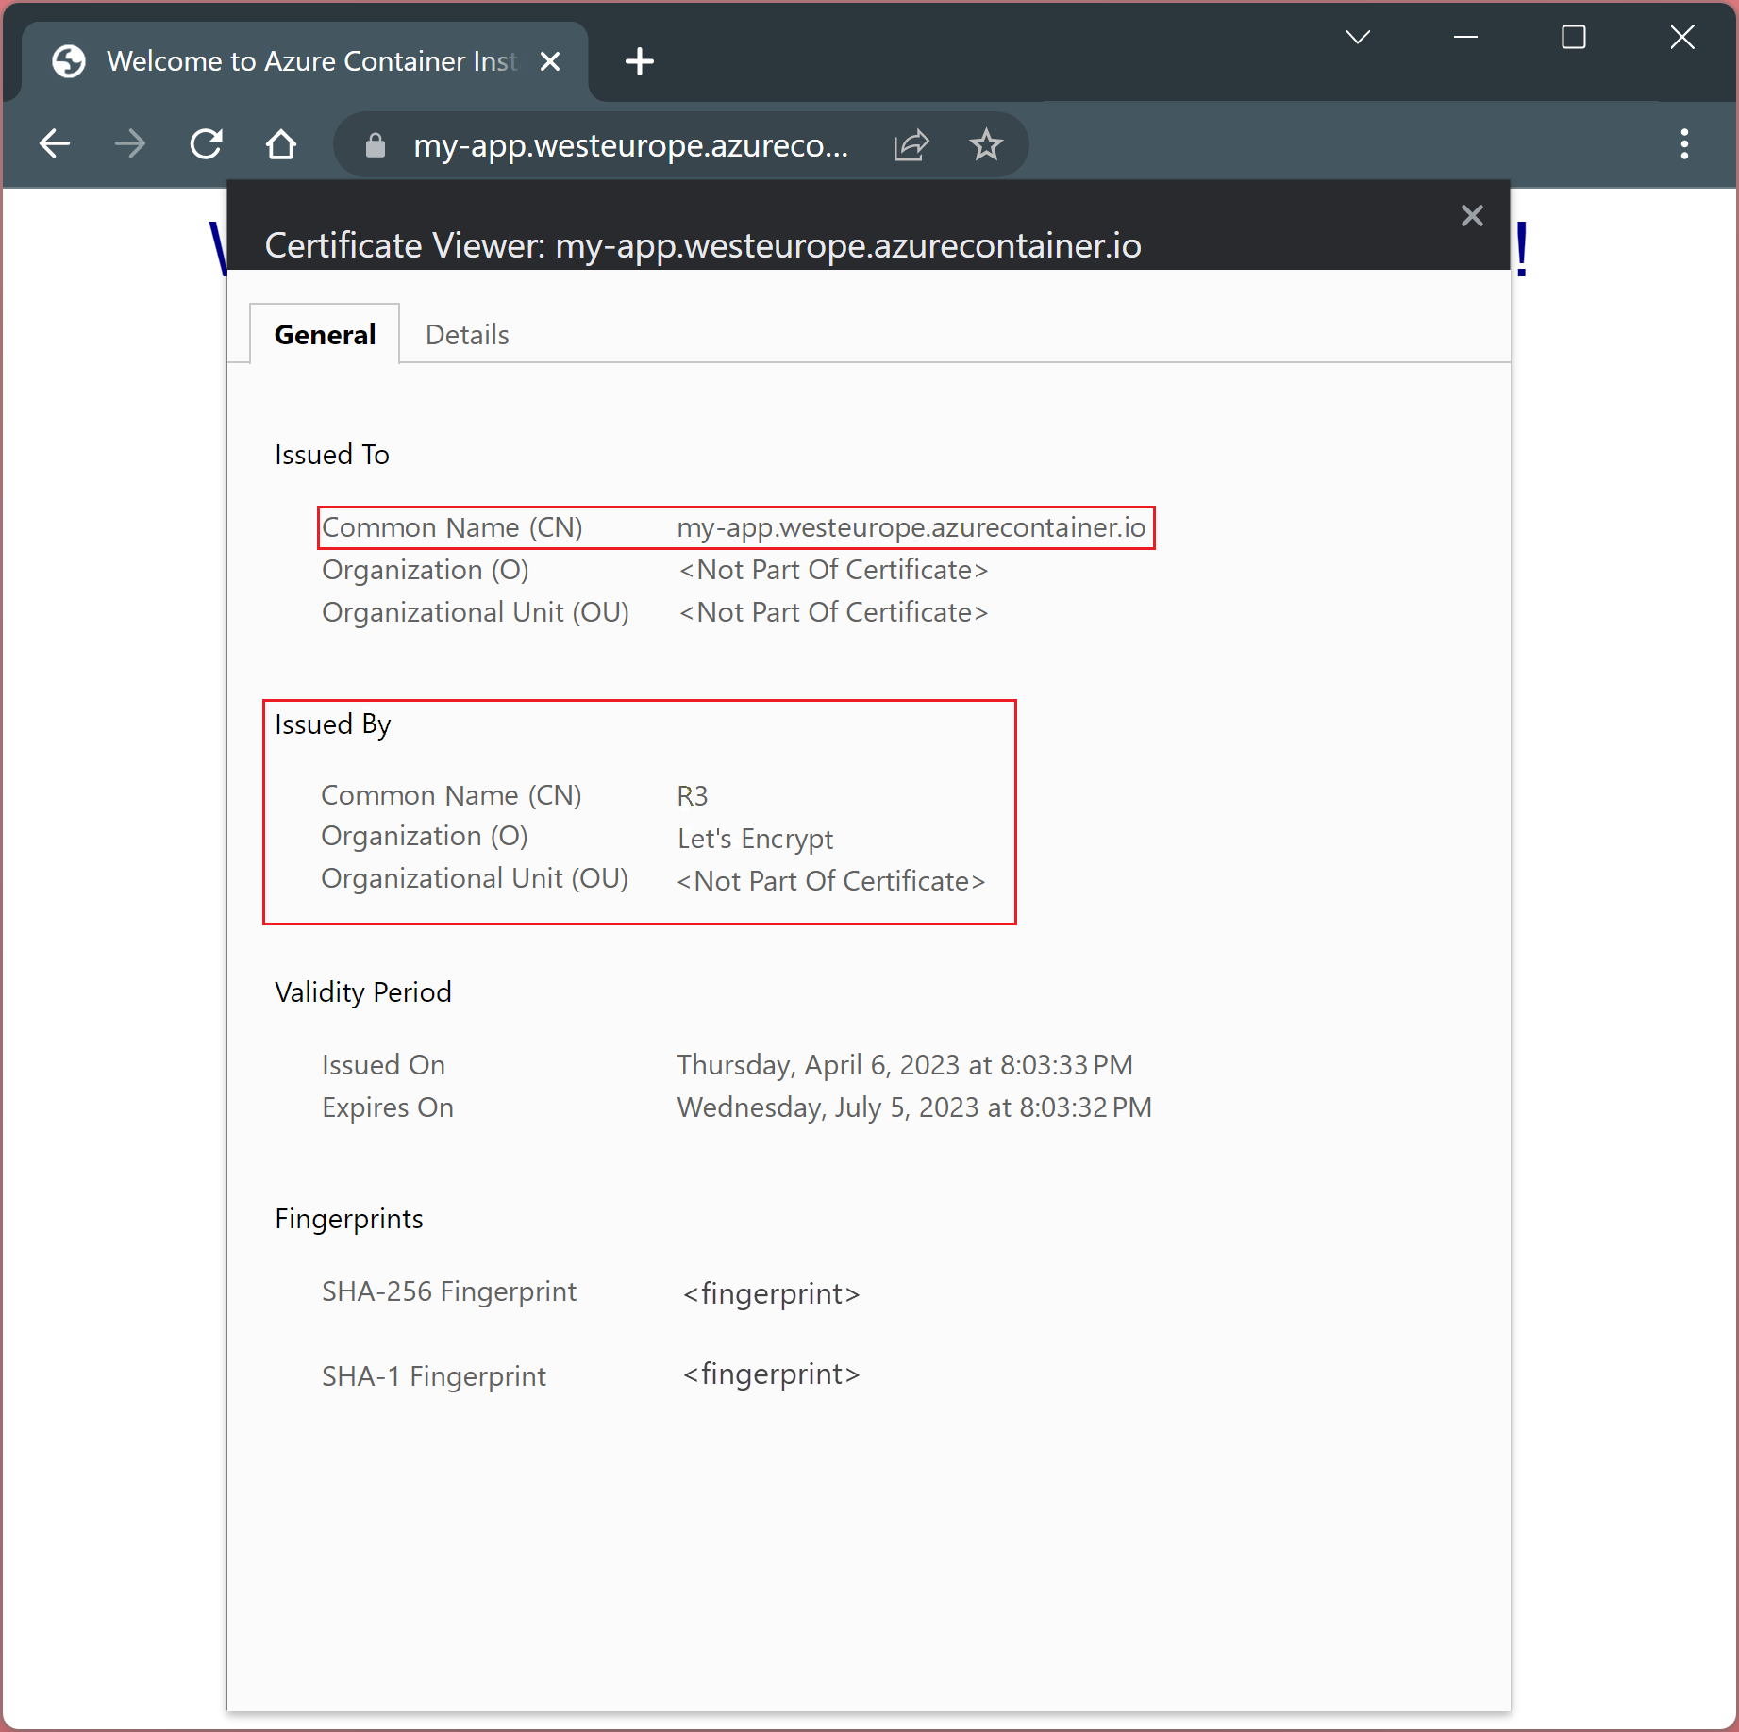Select the General tab
Screen dimensions: 1739x1732
pyautogui.click(x=325, y=335)
